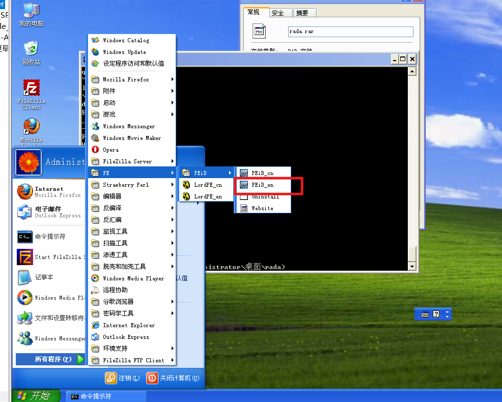Image resolution: width=502 pixels, height=402 pixels.
Task: Expand the 反汇编 folder
Action: tap(132, 220)
